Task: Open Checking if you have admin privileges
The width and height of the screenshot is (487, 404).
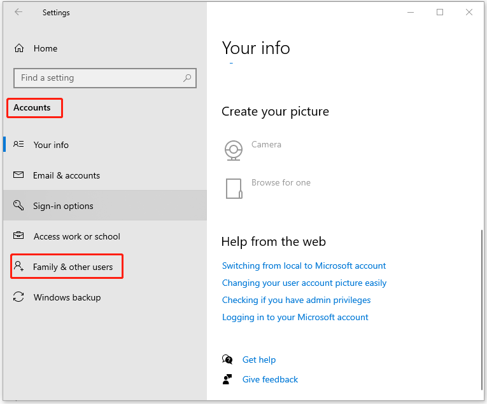Action: tap(296, 300)
